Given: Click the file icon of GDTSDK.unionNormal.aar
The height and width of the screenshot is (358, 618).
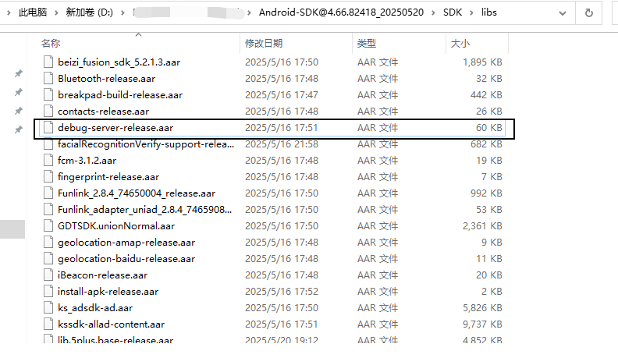Looking at the screenshot, I should coord(48,225).
